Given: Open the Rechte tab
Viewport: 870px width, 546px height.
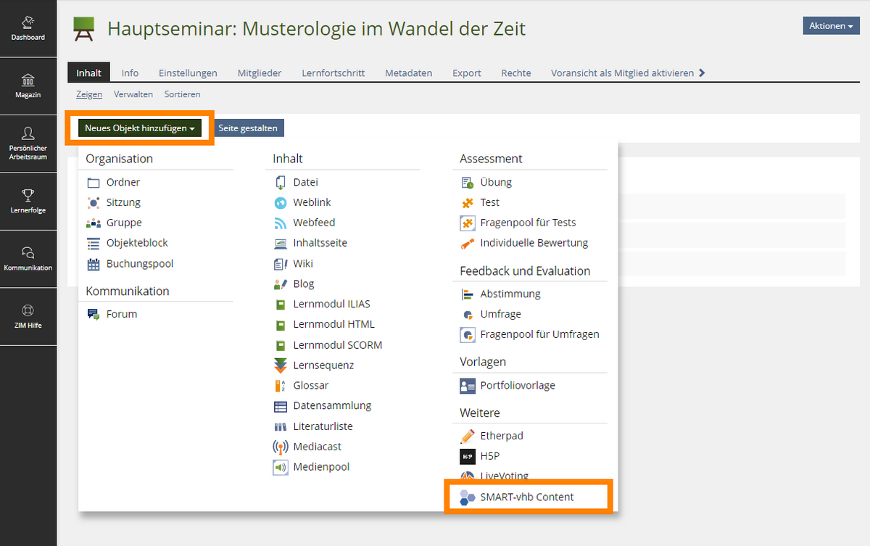Looking at the screenshot, I should pyautogui.click(x=516, y=73).
